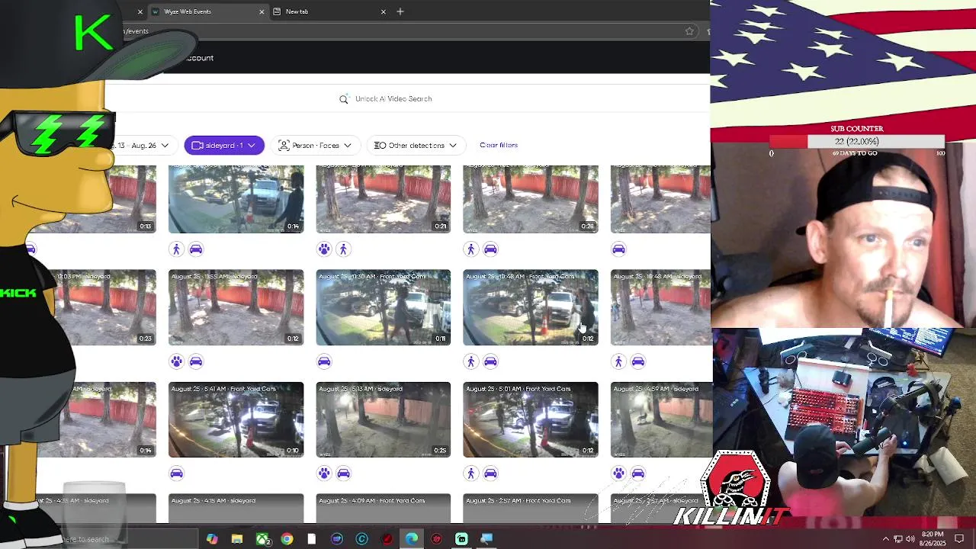976x549 pixels.
Task: Open Copilot from taskbar
Action: (212, 539)
